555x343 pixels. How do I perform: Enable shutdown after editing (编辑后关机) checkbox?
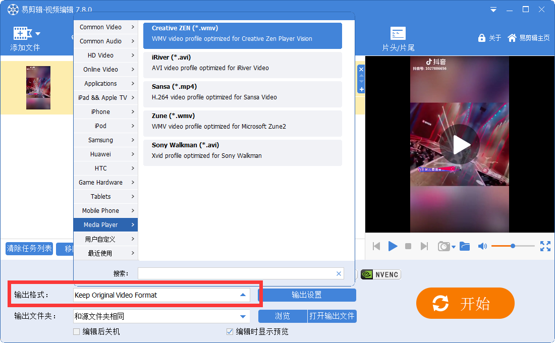pyautogui.click(x=76, y=332)
